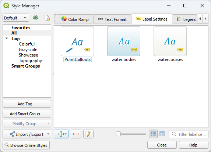This screenshot has width=211, height=152.
Task: Click the Close button
Action: pos(162,145)
